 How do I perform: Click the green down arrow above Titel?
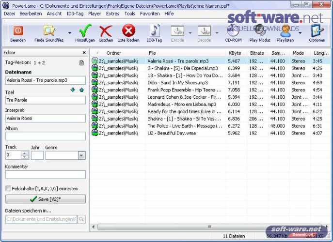(73, 90)
